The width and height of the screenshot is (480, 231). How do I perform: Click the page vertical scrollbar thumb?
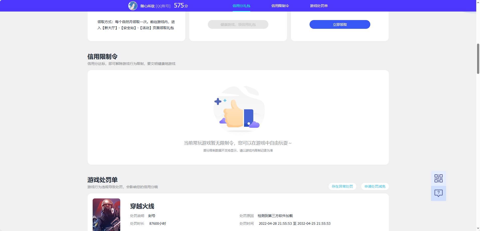[x=478, y=59]
